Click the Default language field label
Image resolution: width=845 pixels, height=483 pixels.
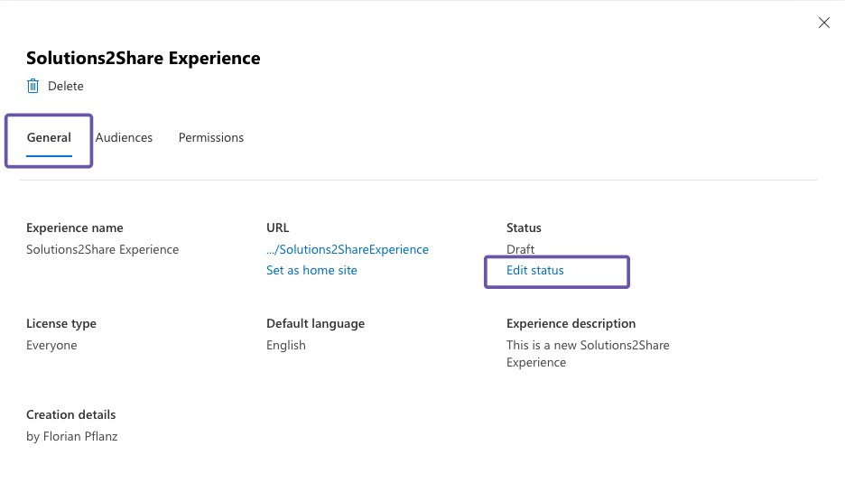316,324
